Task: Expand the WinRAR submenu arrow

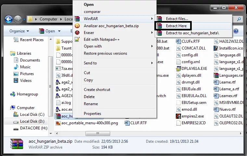Action: pos(152,19)
